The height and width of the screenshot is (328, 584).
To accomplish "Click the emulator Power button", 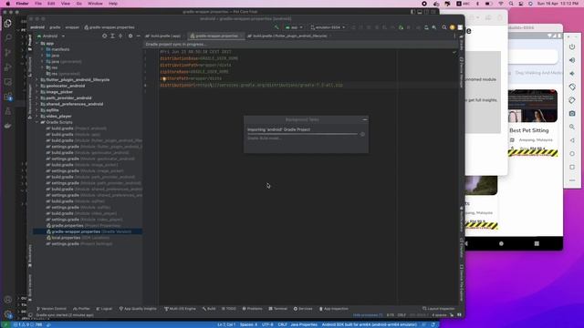I will tap(572, 46).
